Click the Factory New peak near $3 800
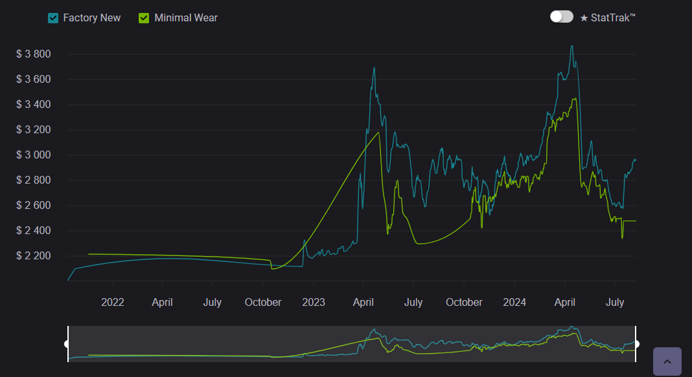 click(572, 47)
